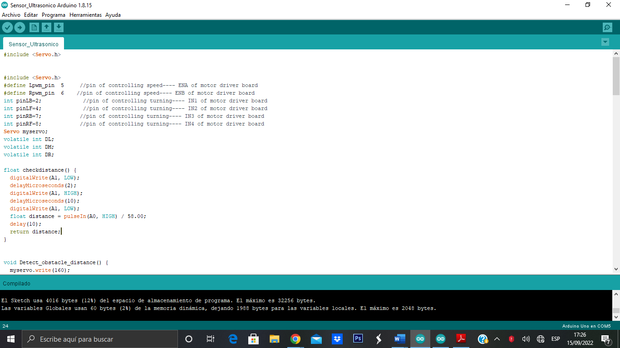Open the ESP language selector

tap(556, 339)
